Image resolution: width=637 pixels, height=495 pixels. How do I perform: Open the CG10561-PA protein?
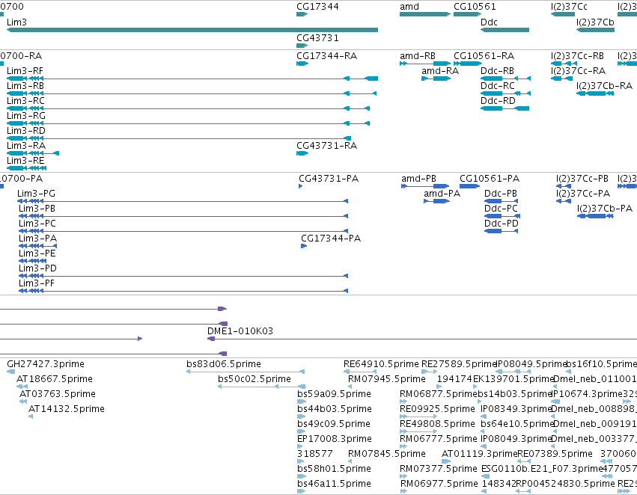pos(469,186)
